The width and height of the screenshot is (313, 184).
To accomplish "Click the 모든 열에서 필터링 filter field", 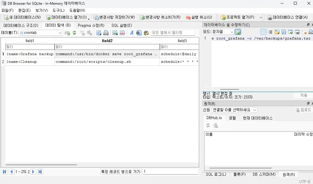I will click(x=173, y=33).
